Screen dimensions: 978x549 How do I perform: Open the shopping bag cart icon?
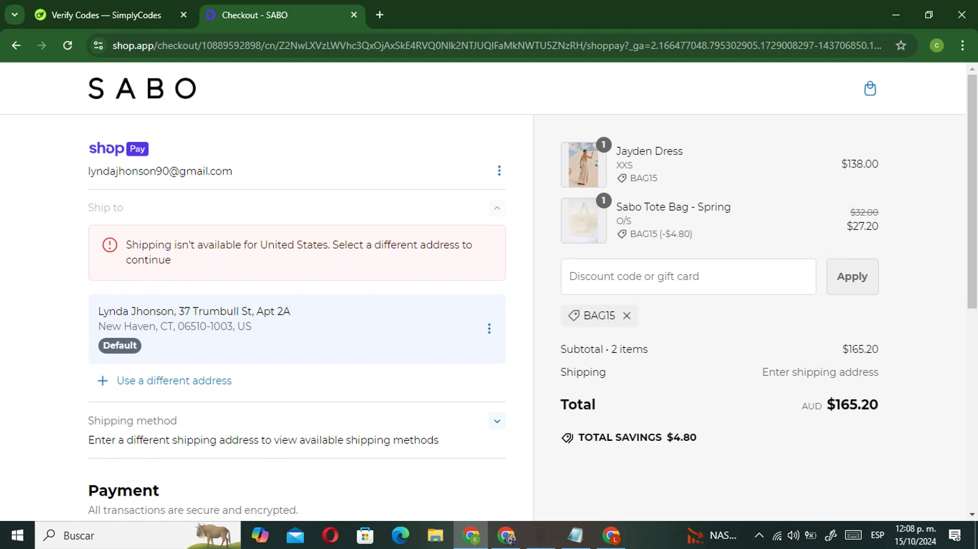pyautogui.click(x=870, y=89)
